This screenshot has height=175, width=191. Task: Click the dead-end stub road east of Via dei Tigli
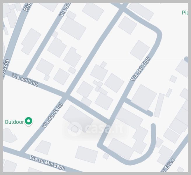pyautogui.click(x=139, y=106)
